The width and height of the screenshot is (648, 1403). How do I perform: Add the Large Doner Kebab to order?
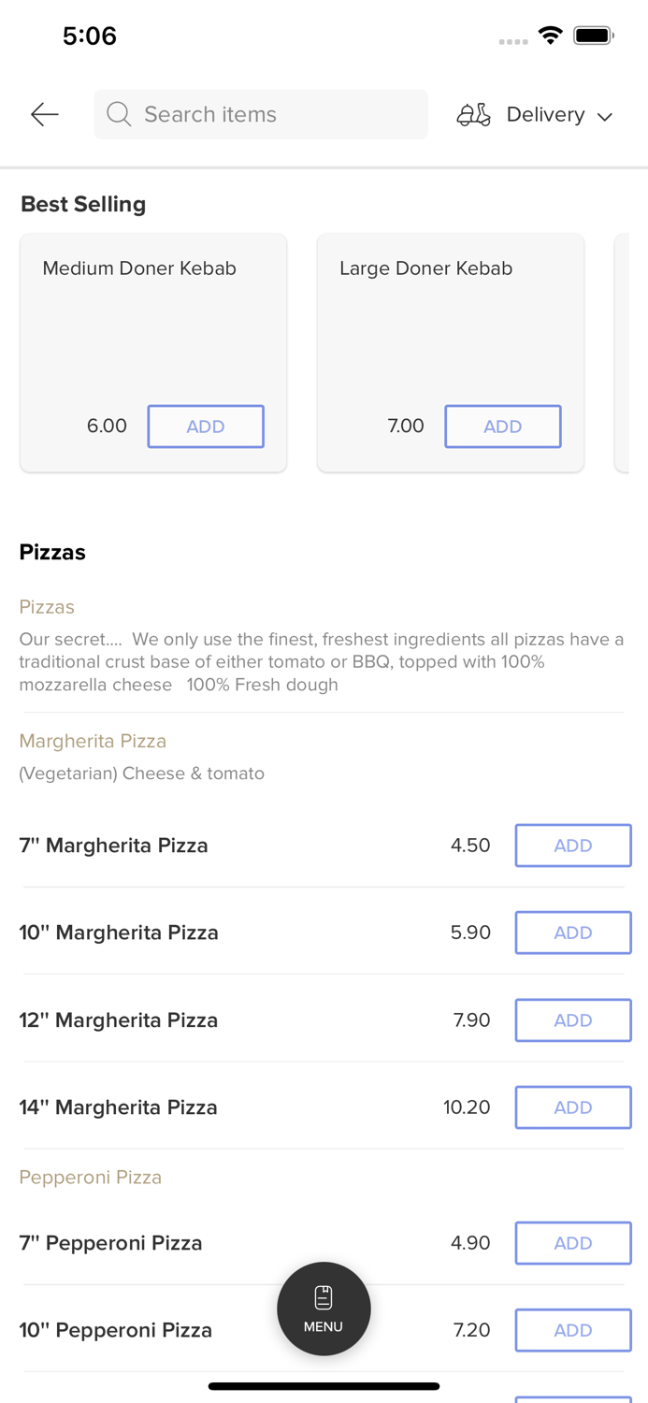[x=503, y=426]
